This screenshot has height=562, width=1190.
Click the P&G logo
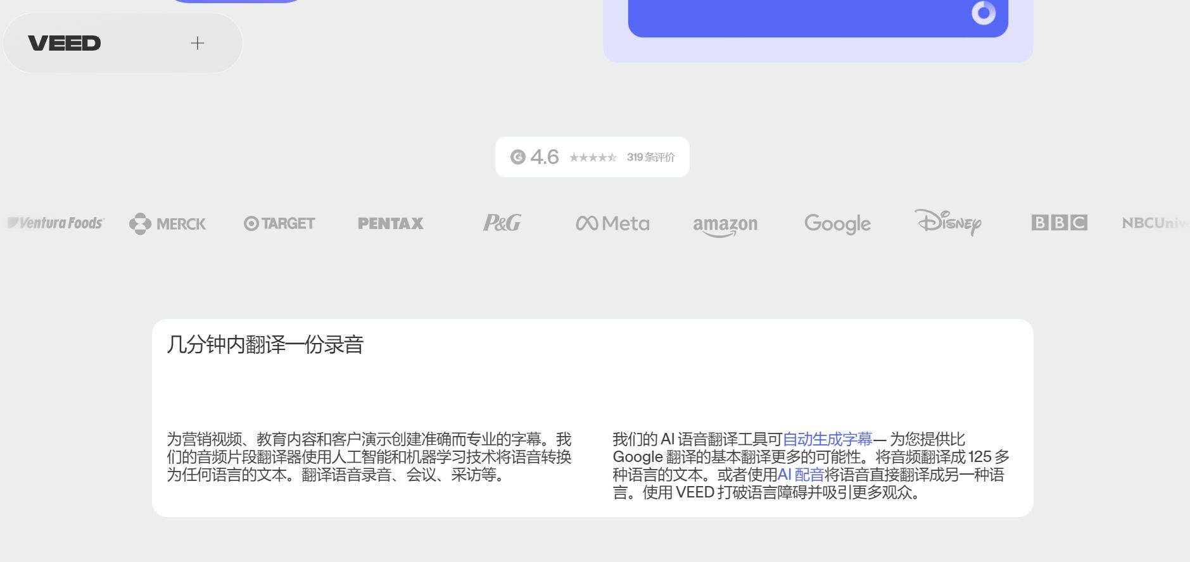pos(502,223)
